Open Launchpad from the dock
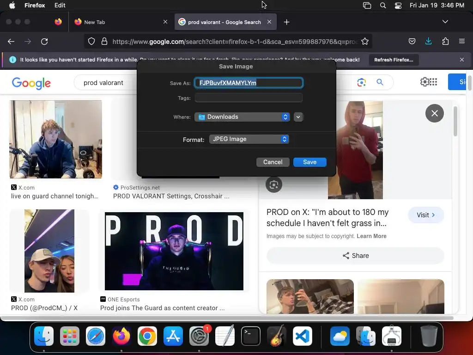Image resolution: width=473 pixels, height=355 pixels. (70, 336)
